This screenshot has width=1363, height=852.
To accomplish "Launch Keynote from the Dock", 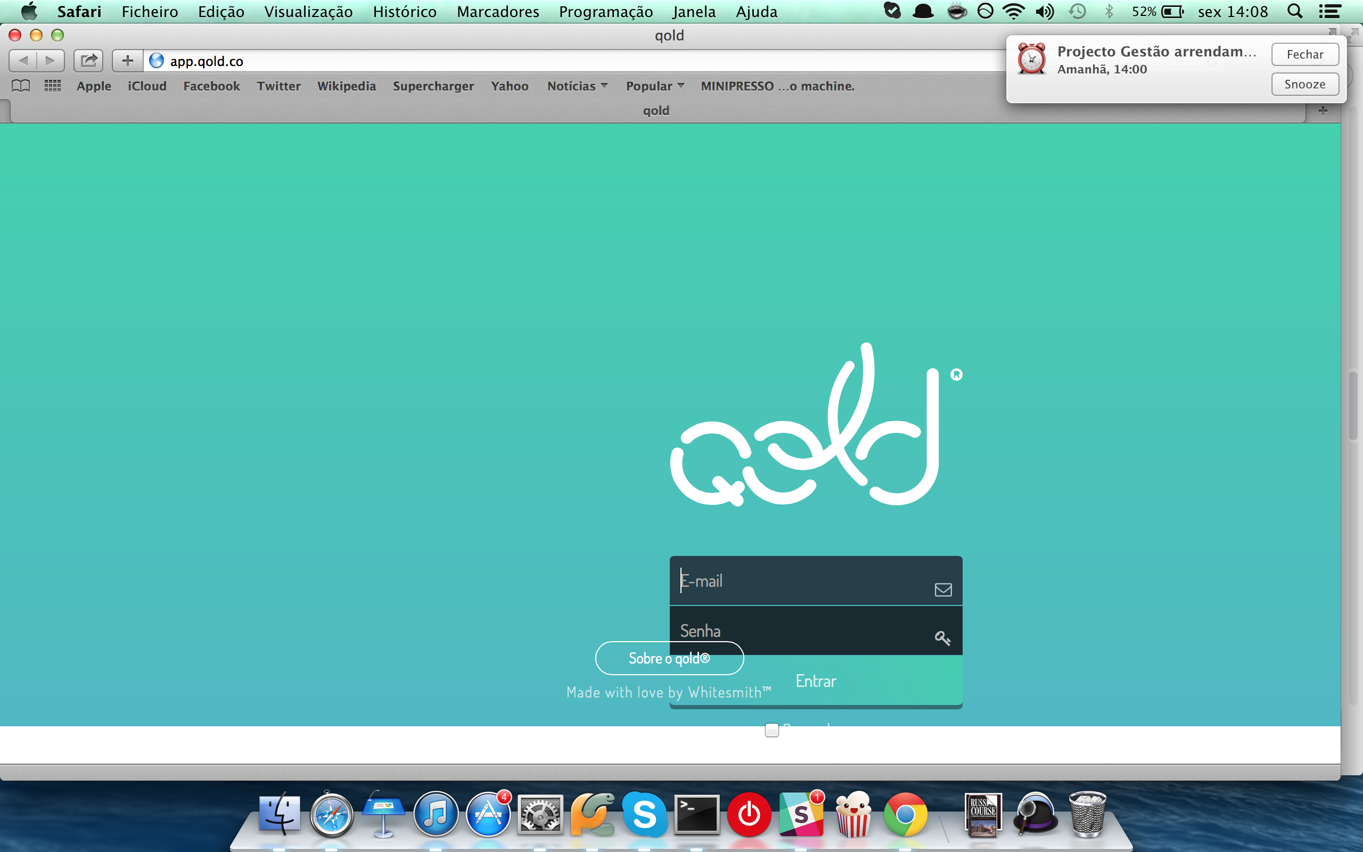I will [383, 814].
